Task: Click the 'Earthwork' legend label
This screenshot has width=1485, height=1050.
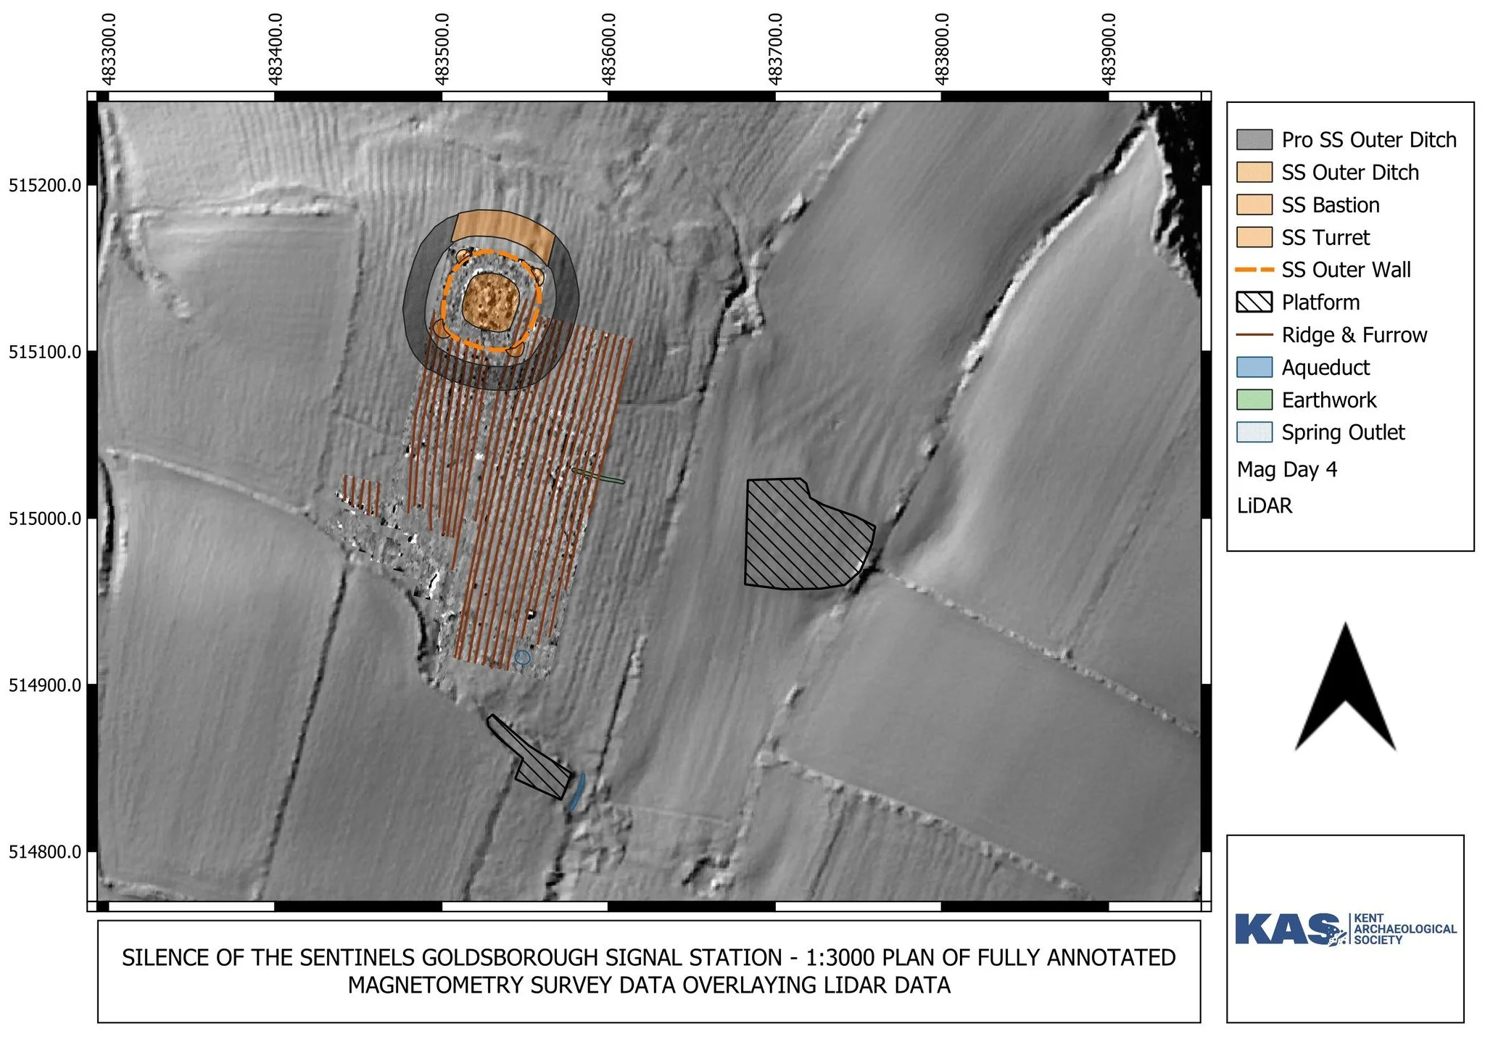Action: [x=1329, y=400]
